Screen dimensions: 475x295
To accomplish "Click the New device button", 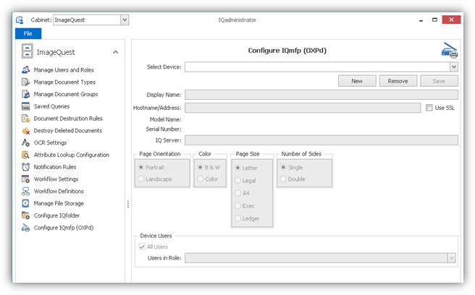I will coord(357,81).
